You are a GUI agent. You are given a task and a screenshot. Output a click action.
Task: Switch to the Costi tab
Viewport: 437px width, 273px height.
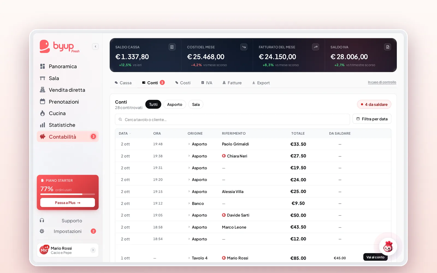(x=183, y=83)
